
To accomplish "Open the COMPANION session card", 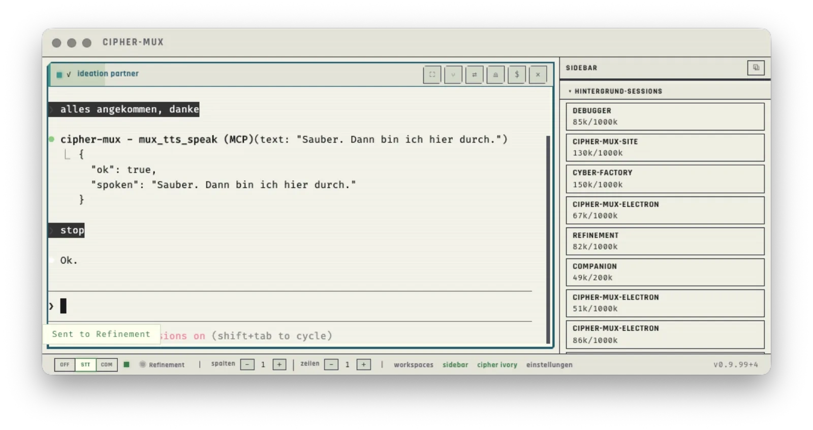I will pos(665,272).
